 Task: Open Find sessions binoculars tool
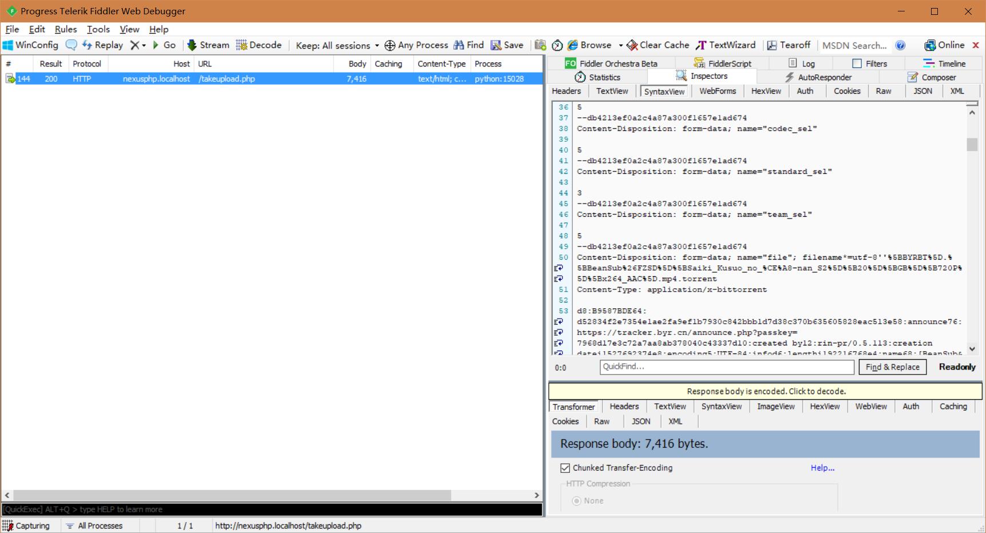coord(469,45)
